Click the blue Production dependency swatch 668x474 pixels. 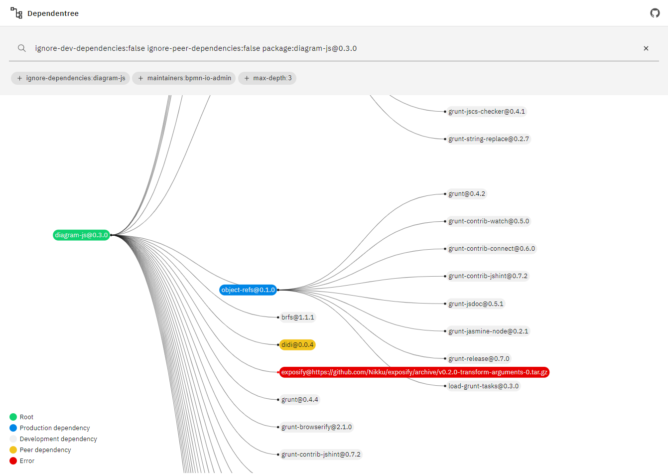[x=13, y=428]
